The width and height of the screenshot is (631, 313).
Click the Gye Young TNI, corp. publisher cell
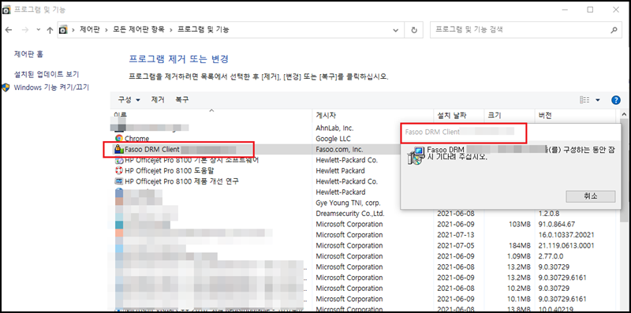(348, 203)
